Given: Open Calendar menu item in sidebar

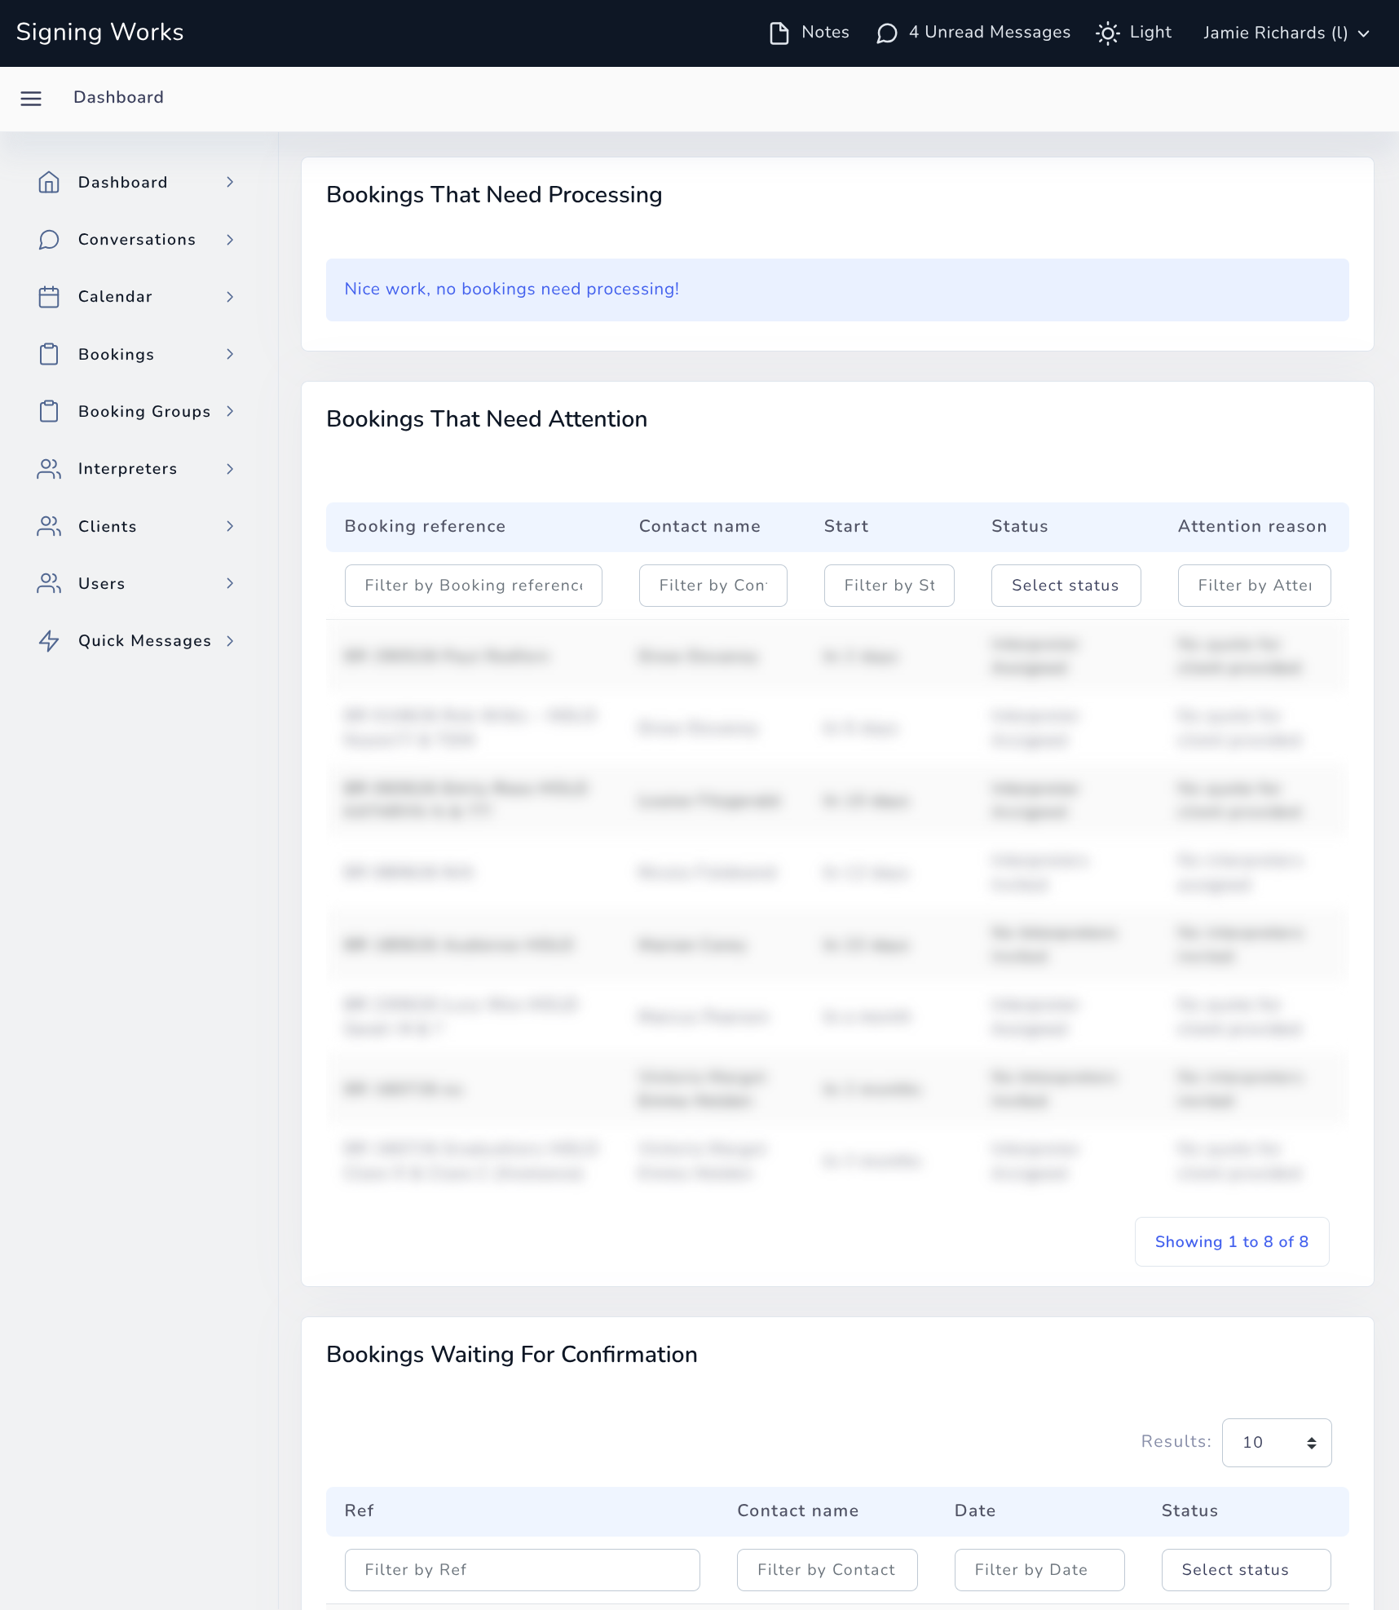Looking at the screenshot, I should [x=137, y=297].
